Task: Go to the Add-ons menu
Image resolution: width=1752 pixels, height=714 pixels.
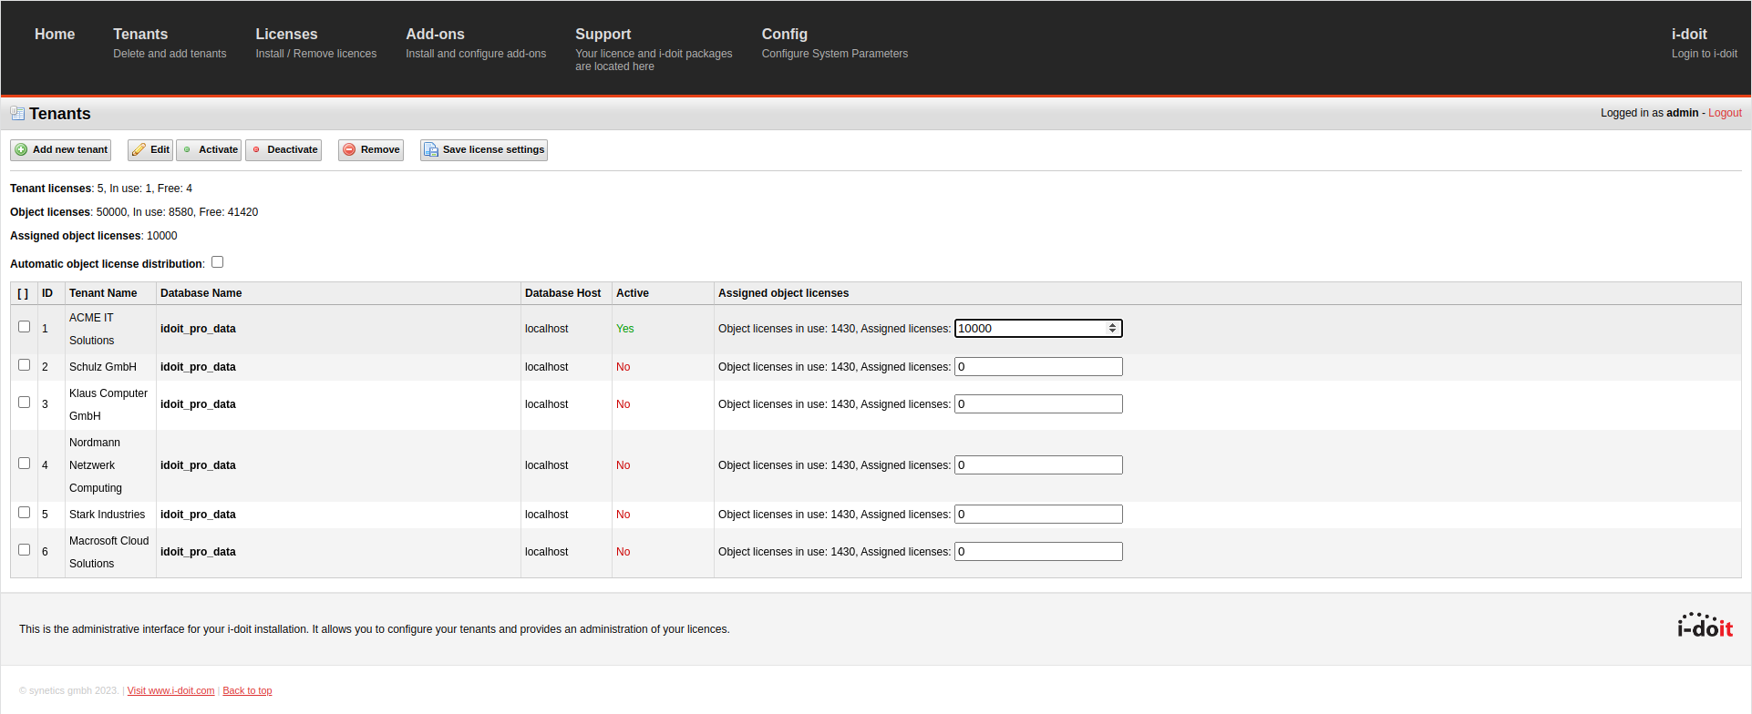Action: pos(435,35)
